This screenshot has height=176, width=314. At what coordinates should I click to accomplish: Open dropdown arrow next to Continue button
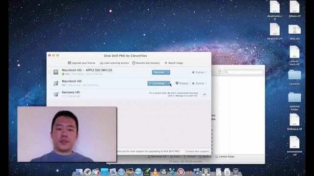pyautogui.click(x=168, y=84)
